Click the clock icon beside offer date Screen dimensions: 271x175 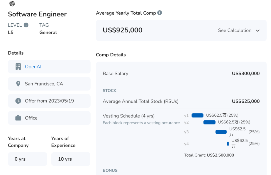click(x=18, y=101)
